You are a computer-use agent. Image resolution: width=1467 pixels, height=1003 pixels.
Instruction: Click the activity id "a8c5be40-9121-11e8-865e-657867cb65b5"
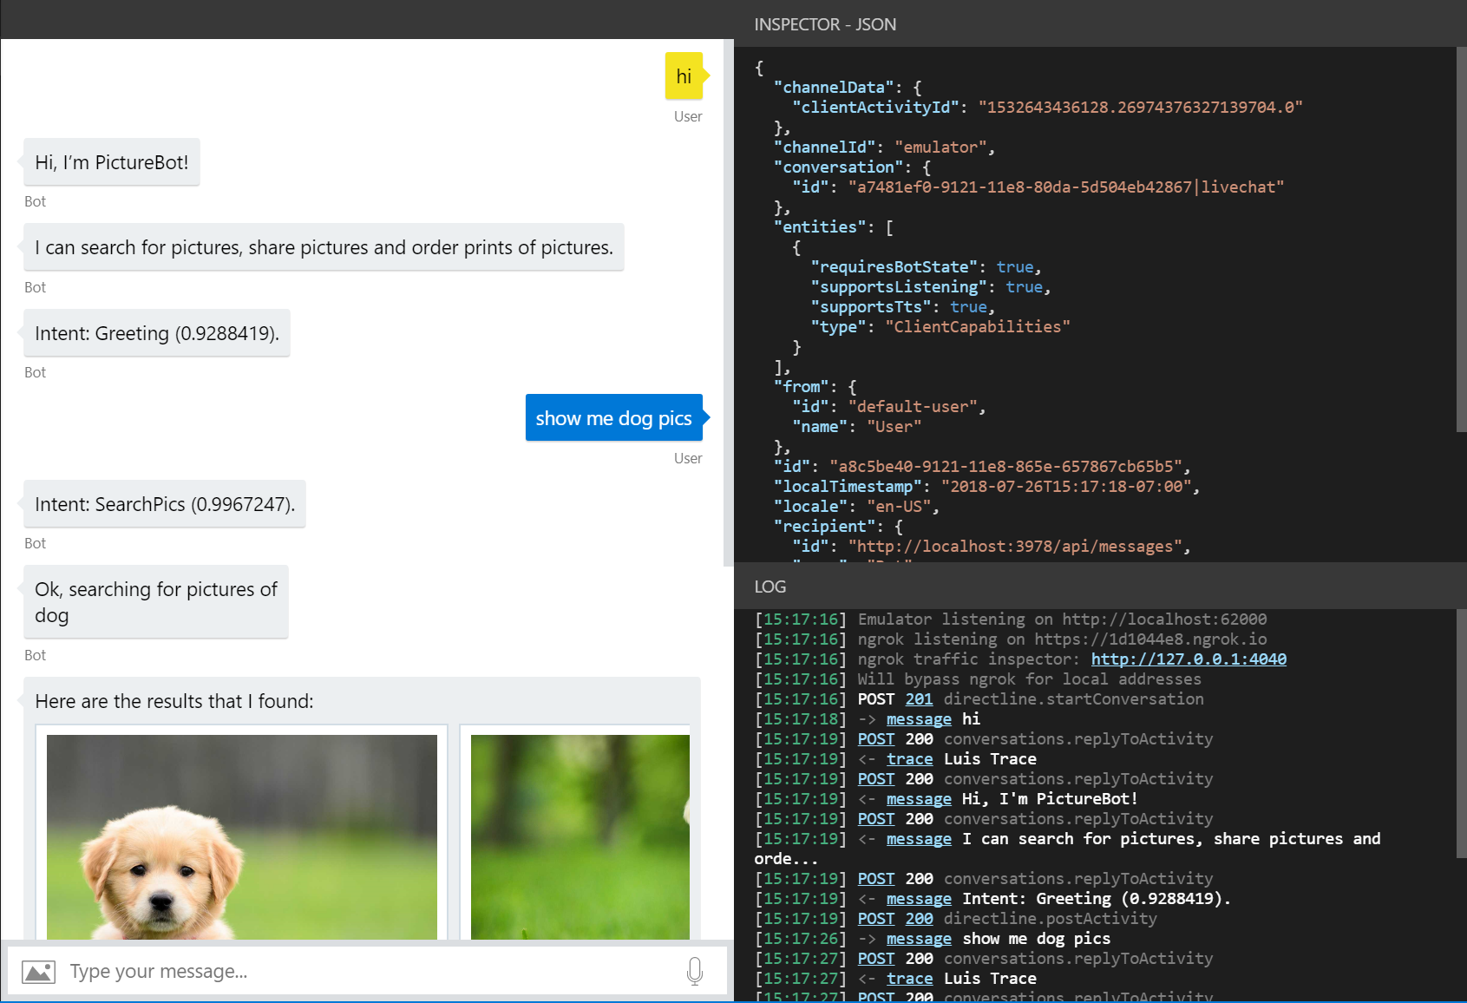[x=1006, y=467]
